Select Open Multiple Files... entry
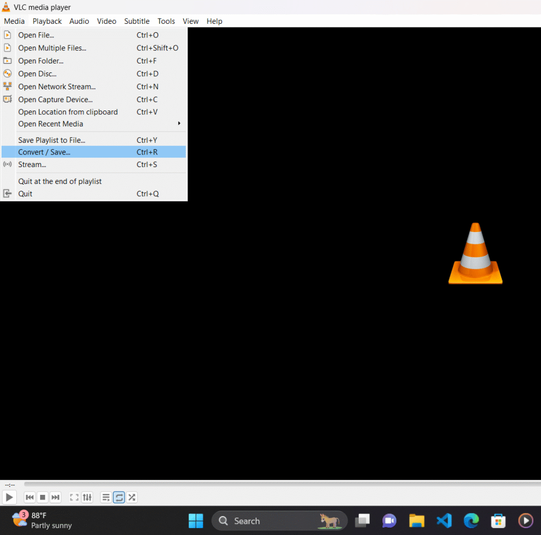 coord(94,48)
